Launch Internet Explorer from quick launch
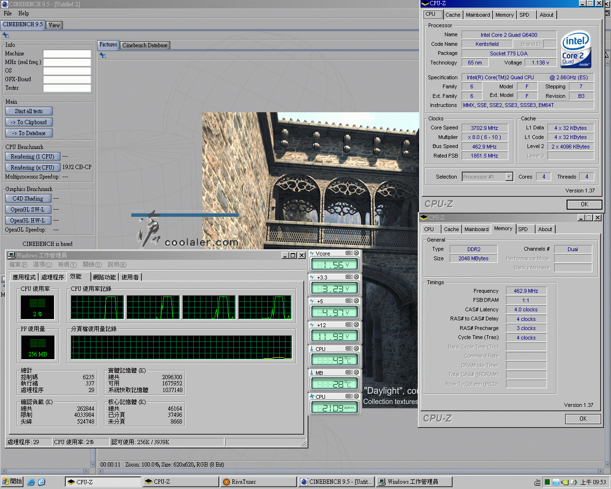This screenshot has height=489, width=611. (31, 482)
